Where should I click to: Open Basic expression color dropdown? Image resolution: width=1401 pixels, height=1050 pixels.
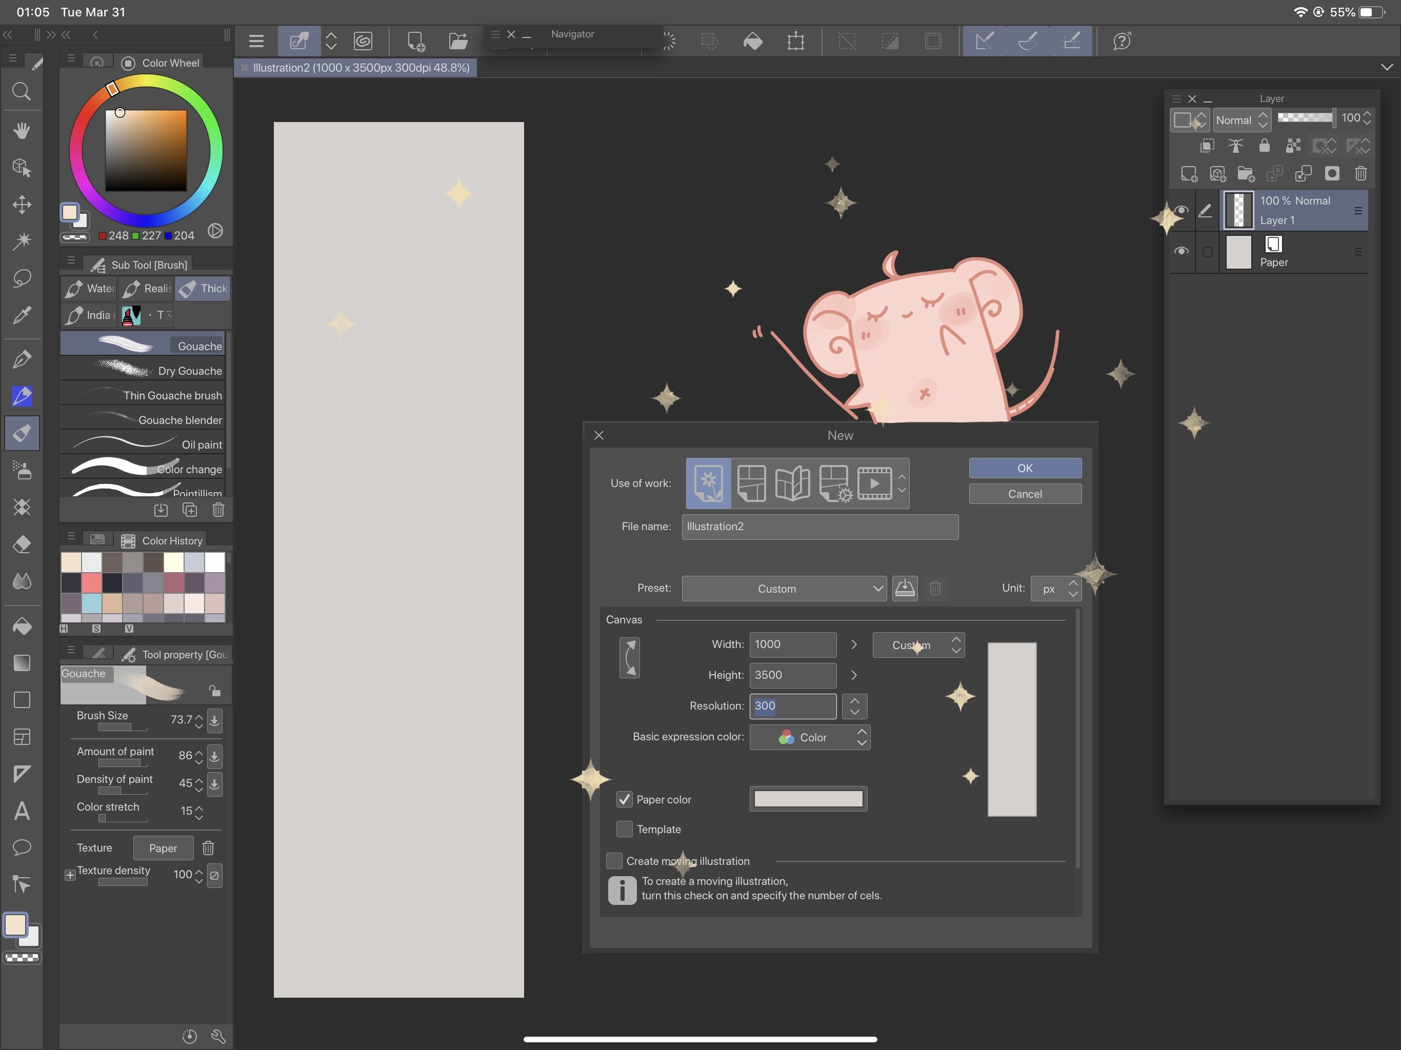(x=809, y=737)
